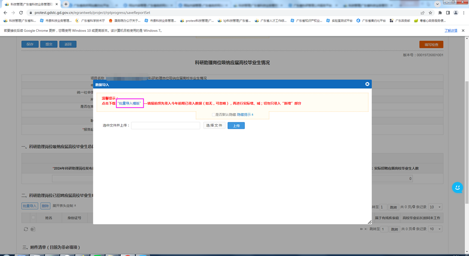This screenshot has width=469, height=256.
Task: Open the 粤省心政务服务便 bookmark
Action: 430,21
